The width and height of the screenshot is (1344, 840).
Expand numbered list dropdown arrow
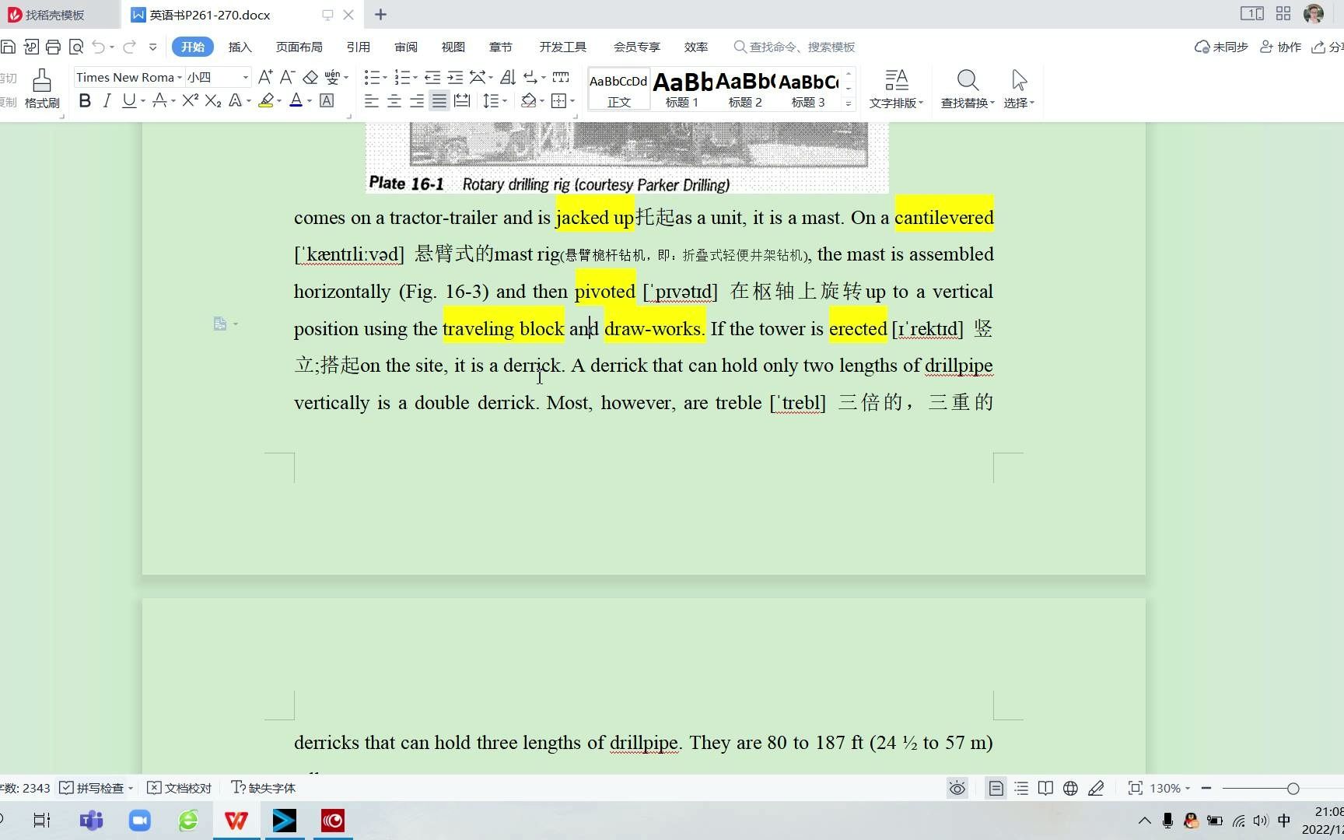(x=415, y=78)
